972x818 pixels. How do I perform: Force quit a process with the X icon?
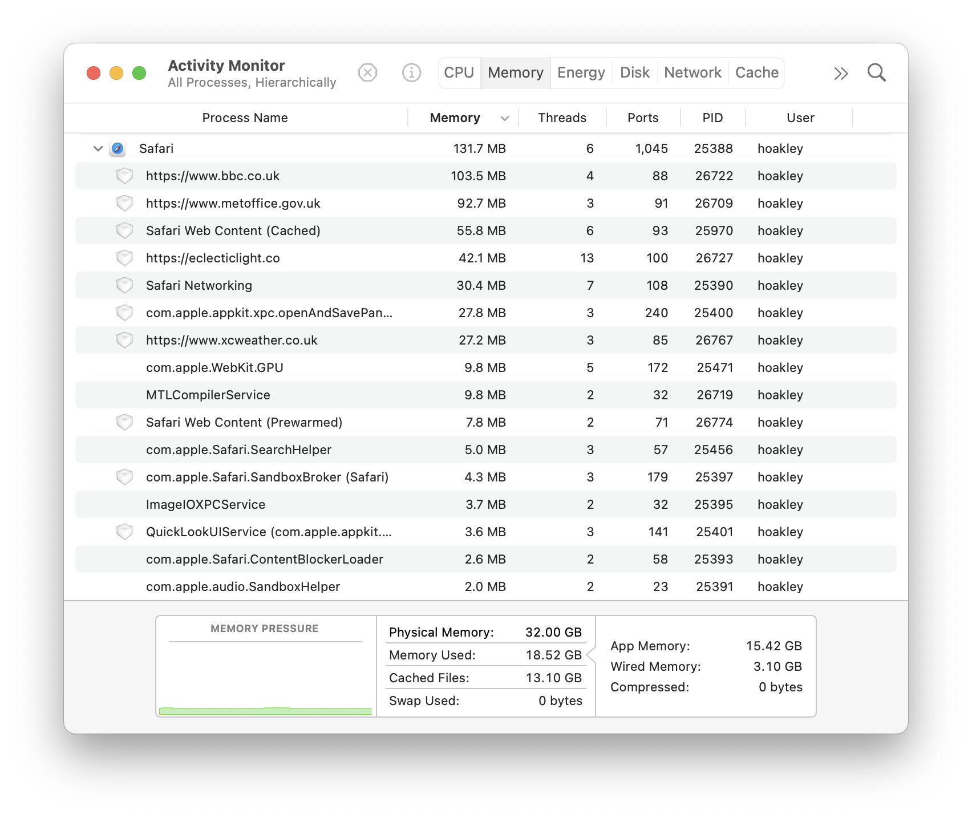pos(368,72)
